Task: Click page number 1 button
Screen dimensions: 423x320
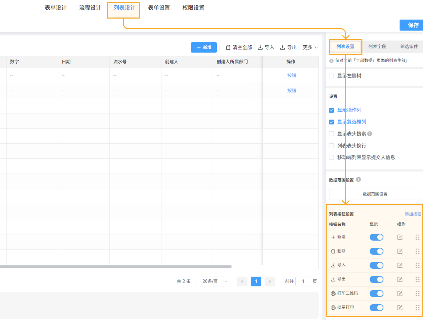Action: point(256,281)
